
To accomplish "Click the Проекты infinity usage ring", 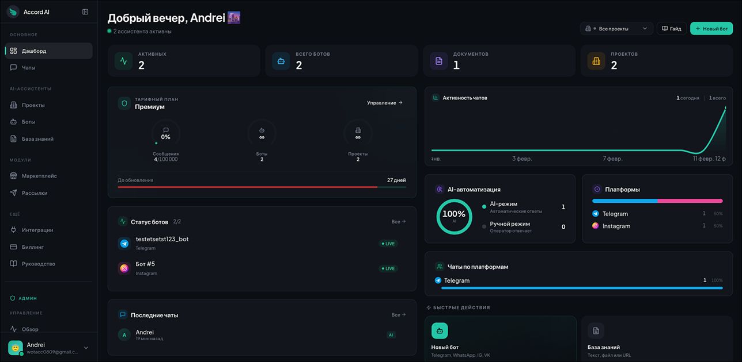I will pos(358,133).
